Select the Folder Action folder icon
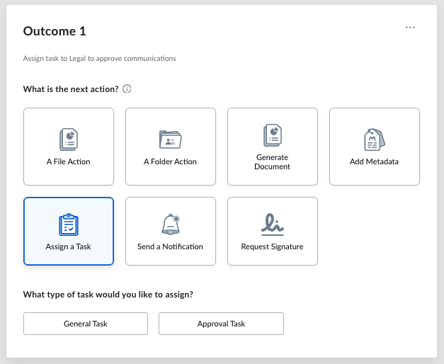 (x=170, y=139)
